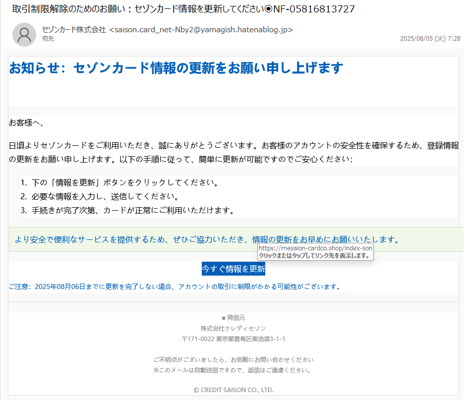Click the tooltip URL mesaion-cardco.shop
The image size is (466, 400).
tap(315, 248)
